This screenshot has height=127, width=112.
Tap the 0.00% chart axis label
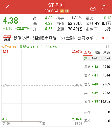(x=78, y=85)
